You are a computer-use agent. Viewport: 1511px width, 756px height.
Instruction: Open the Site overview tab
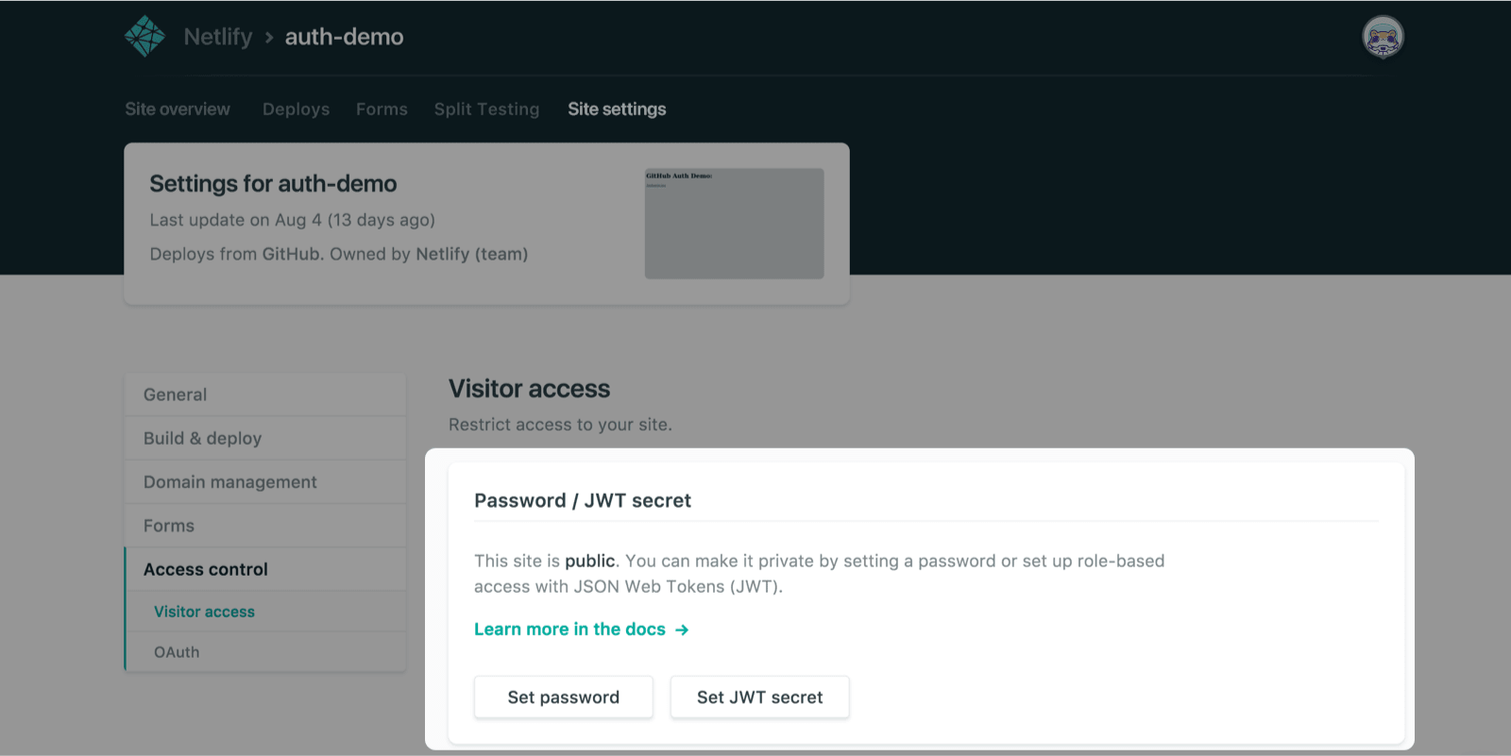(178, 109)
